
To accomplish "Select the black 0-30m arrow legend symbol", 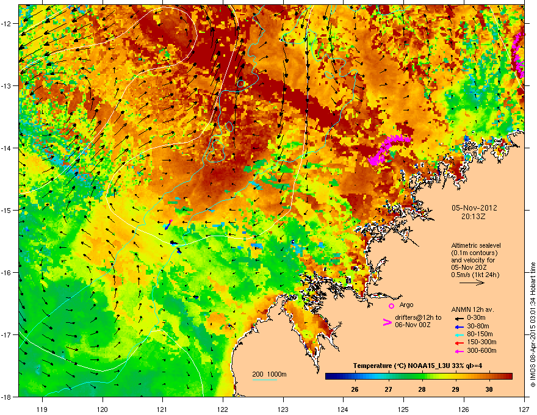I will coord(459,318).
